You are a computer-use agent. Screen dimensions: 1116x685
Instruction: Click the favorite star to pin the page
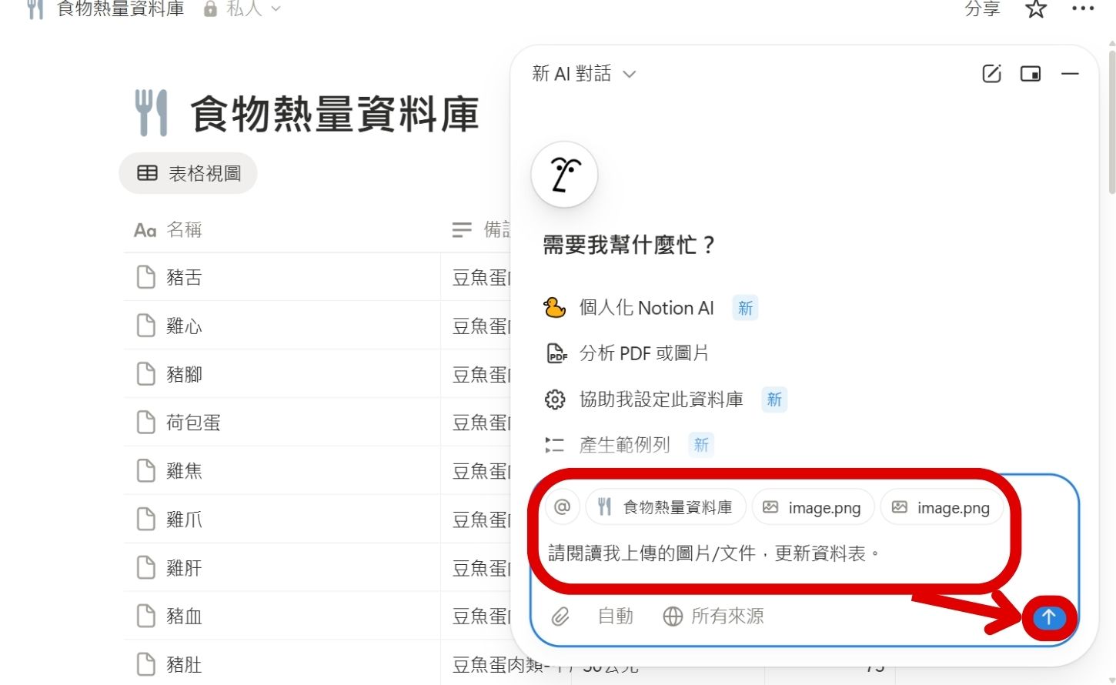click(x=1035, y=10)
